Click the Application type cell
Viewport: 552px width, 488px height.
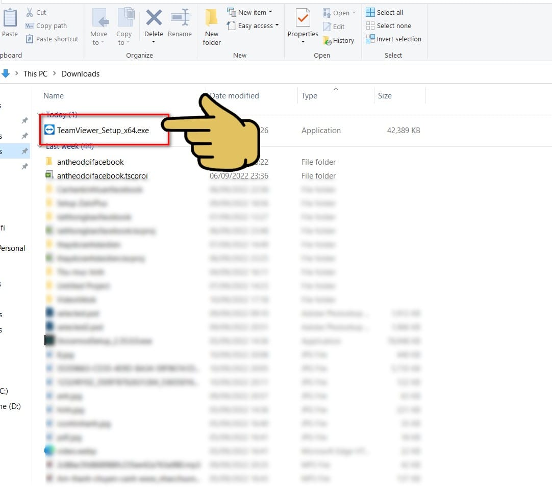(x=321, y=130)
